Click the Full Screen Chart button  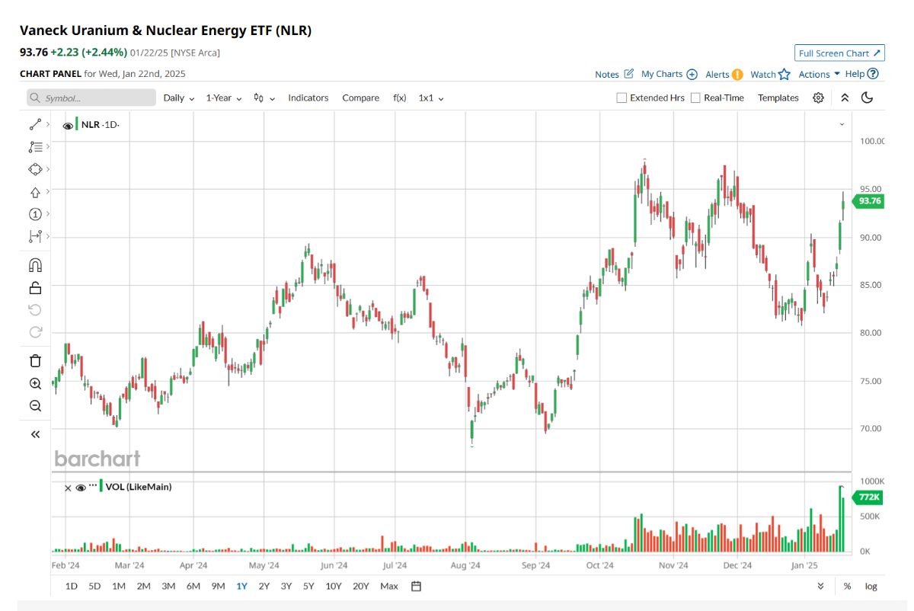click(839, 53)
